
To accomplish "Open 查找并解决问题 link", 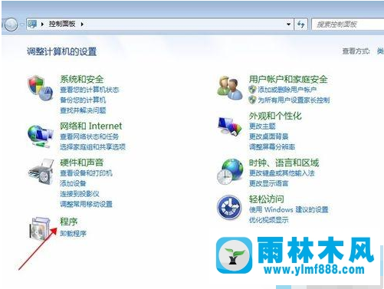I will (x=83, y=110).
